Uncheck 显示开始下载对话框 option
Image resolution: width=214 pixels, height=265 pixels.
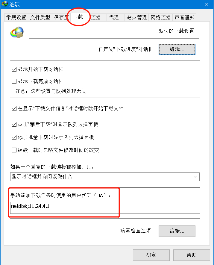(14, 69)
